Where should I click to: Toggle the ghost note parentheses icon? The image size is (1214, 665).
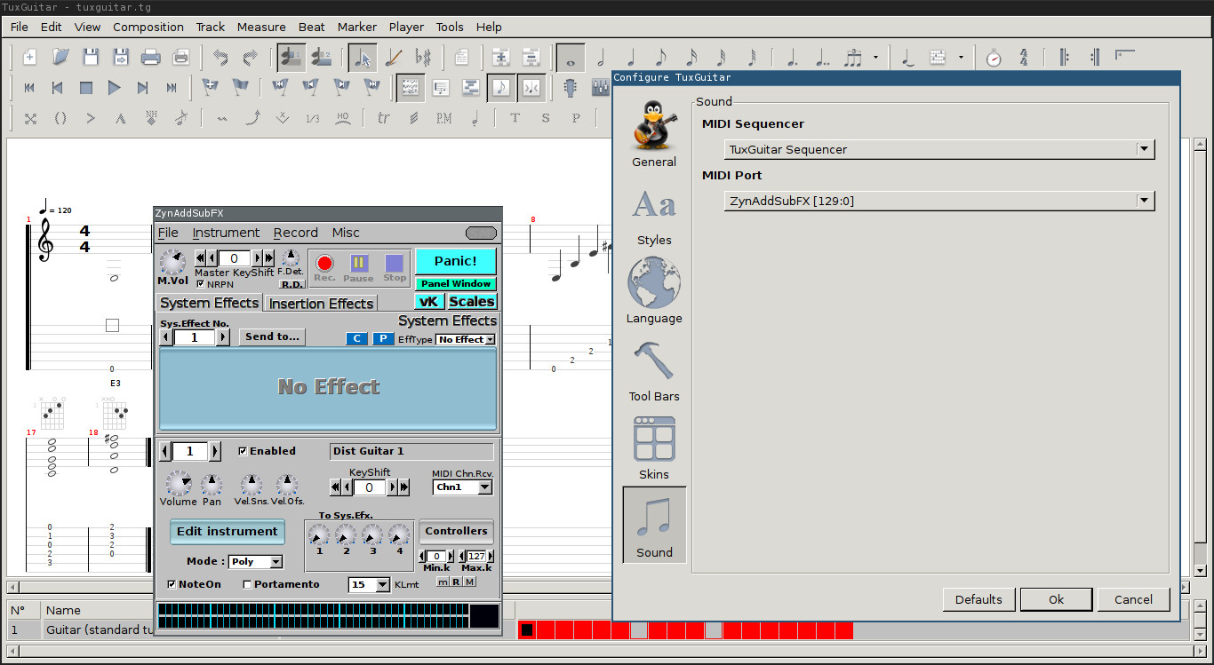coord(60,118)
